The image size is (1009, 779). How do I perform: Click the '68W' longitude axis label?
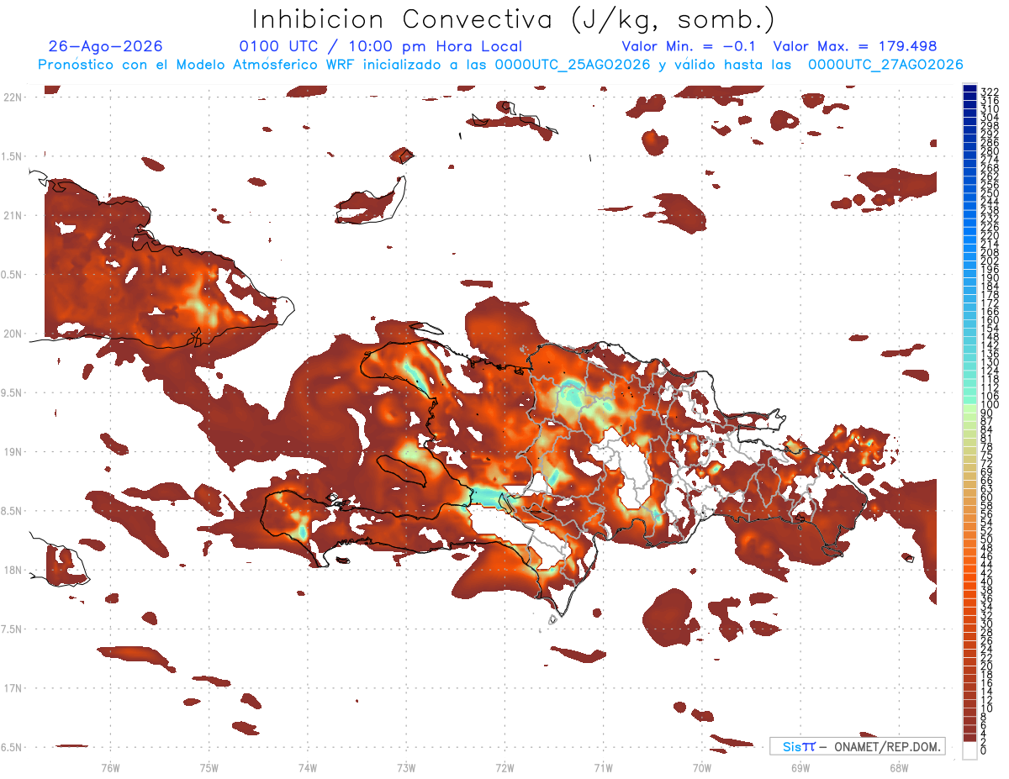[x=898, y=767]
